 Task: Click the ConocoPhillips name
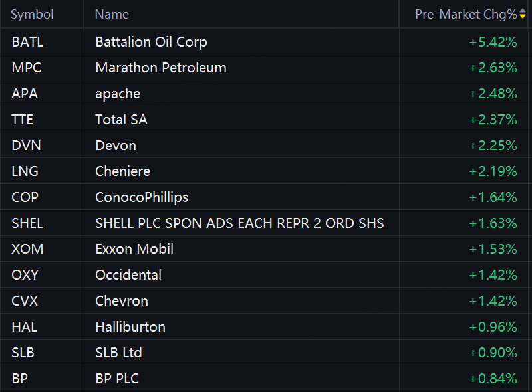(x=142, y=197)
